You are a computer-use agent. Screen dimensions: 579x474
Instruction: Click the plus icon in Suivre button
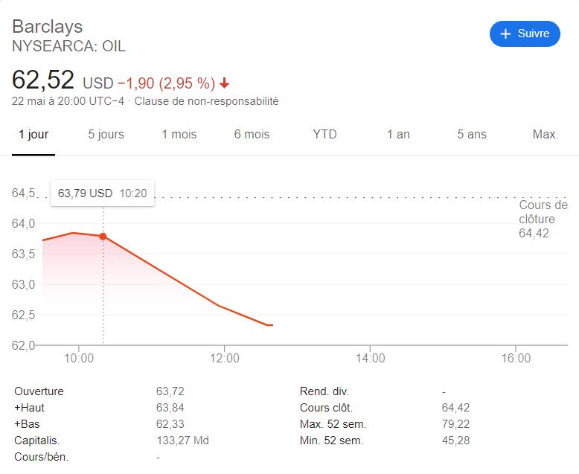point(505,33)
